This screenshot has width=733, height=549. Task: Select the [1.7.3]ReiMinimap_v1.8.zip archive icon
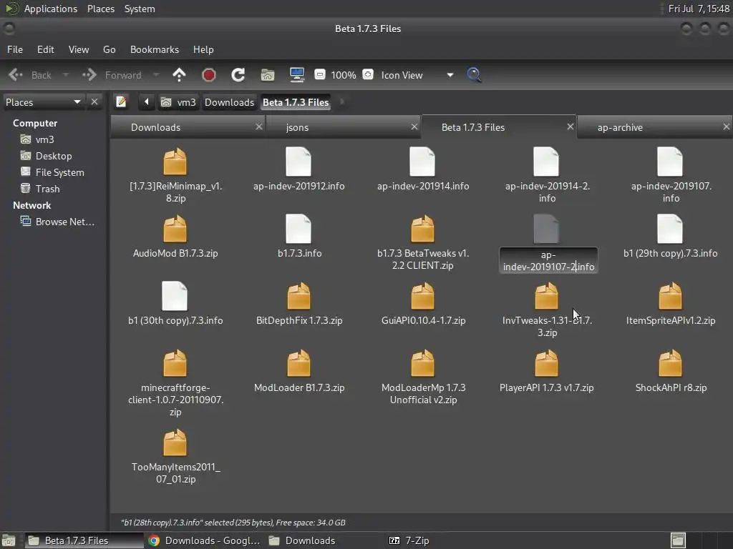click(x=175, y=162)
